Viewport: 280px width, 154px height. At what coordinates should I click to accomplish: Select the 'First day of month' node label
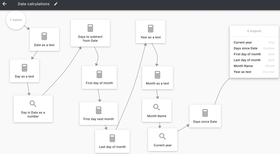click(99, 83)
